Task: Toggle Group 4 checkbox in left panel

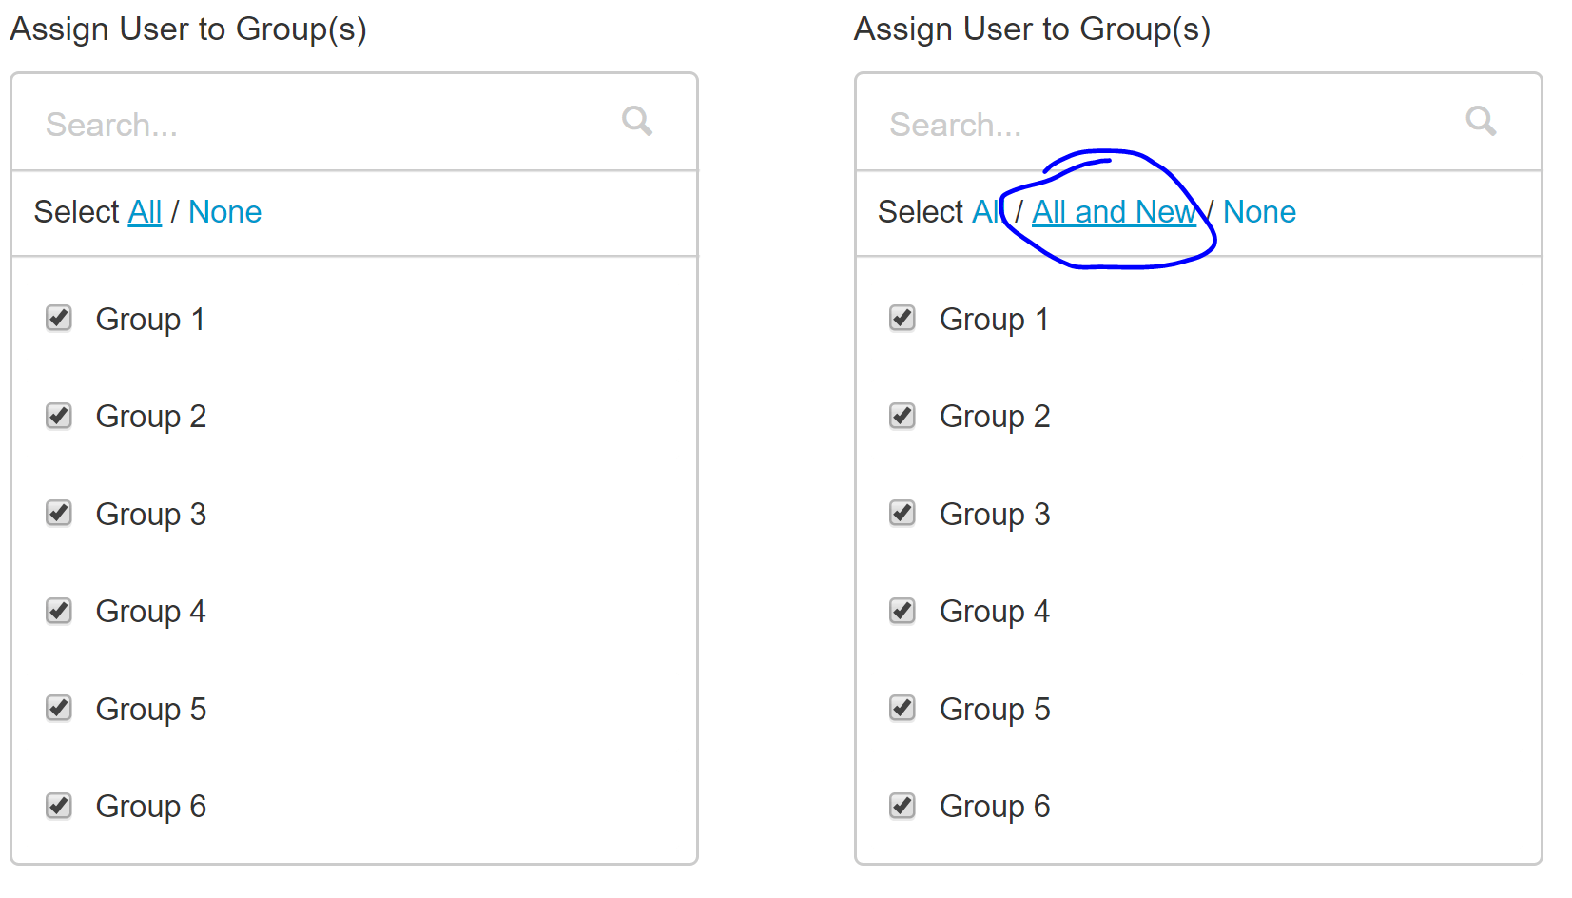Action: (59, 611)
